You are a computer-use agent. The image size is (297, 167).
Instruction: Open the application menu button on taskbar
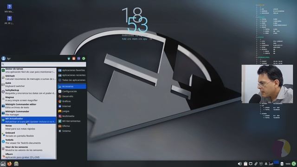pyautogui.click(x=3, y=164)
